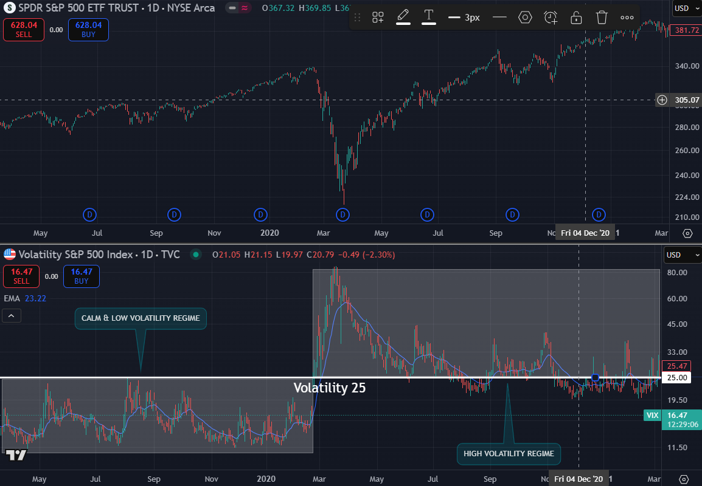Open dividend marker near Sep 2019
This screenshot has width=702, height=486.
tap(174, 215)
